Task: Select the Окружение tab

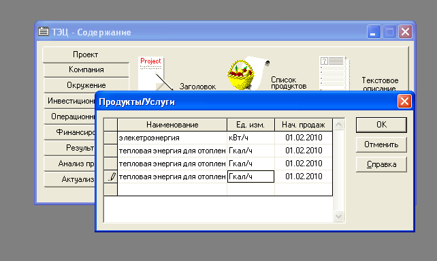Action: pos(86,85)
